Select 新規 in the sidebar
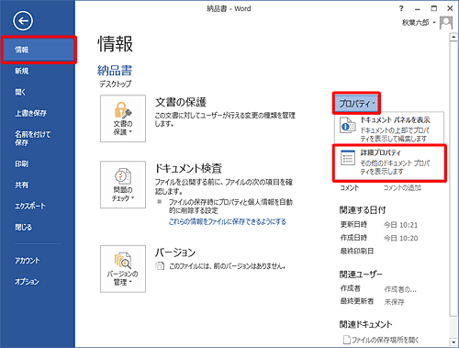Viewport: 459px width, 348px height. click(22, 71)
